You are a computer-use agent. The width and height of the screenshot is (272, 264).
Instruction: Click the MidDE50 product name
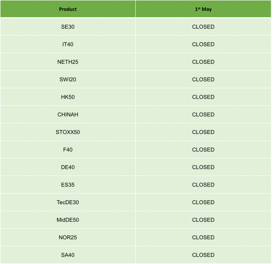point(68,220)
